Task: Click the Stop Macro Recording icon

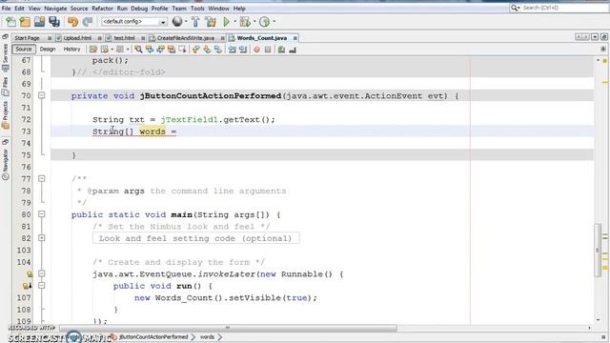Action: pos(268,50)
